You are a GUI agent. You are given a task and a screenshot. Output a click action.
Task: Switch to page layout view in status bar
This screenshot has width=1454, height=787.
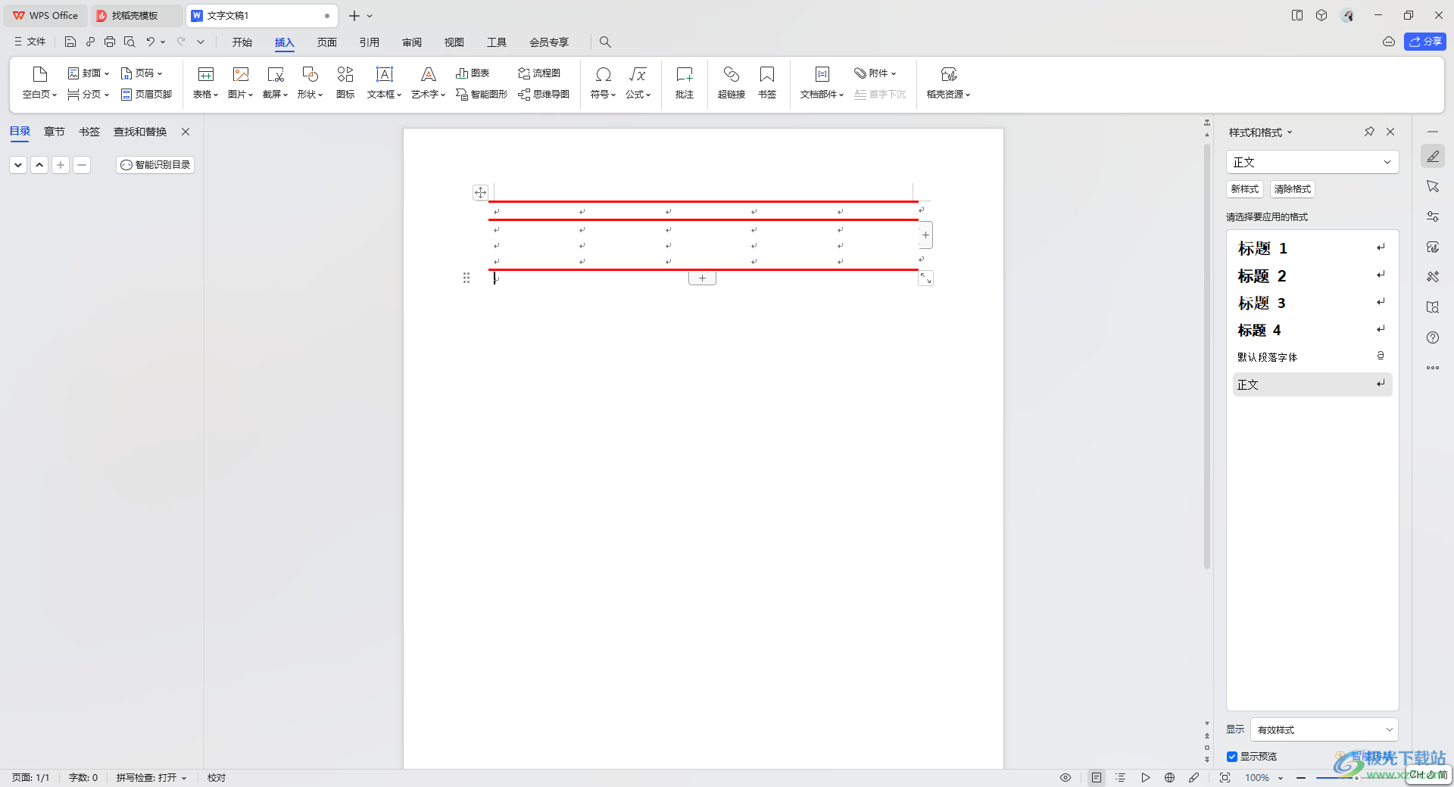tap(1096, 777)
